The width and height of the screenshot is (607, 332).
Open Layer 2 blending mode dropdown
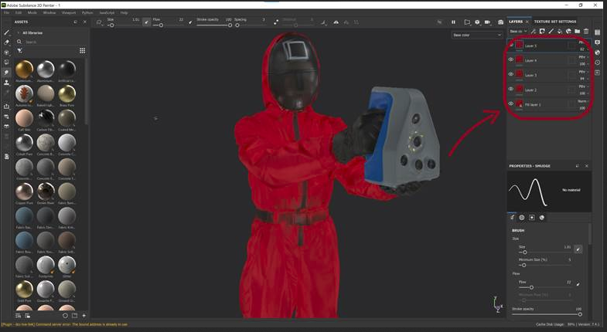583,86
